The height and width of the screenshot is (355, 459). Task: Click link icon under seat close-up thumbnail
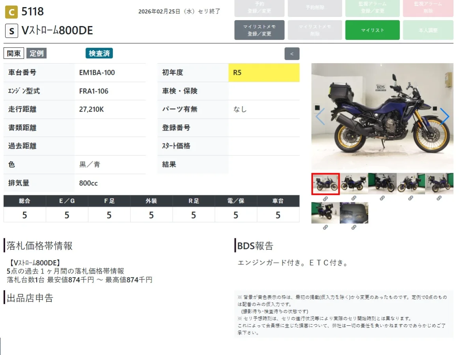[354, 227]
